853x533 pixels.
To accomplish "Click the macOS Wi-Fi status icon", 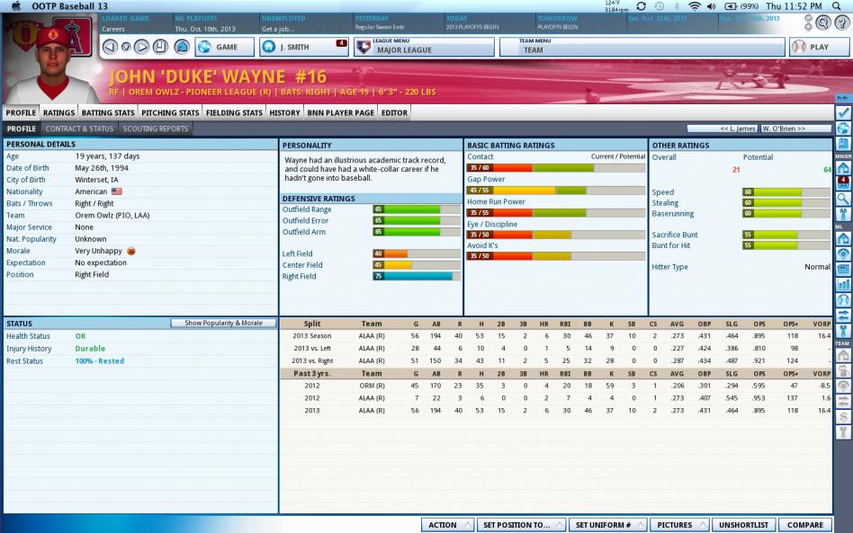I will (694, 6).
